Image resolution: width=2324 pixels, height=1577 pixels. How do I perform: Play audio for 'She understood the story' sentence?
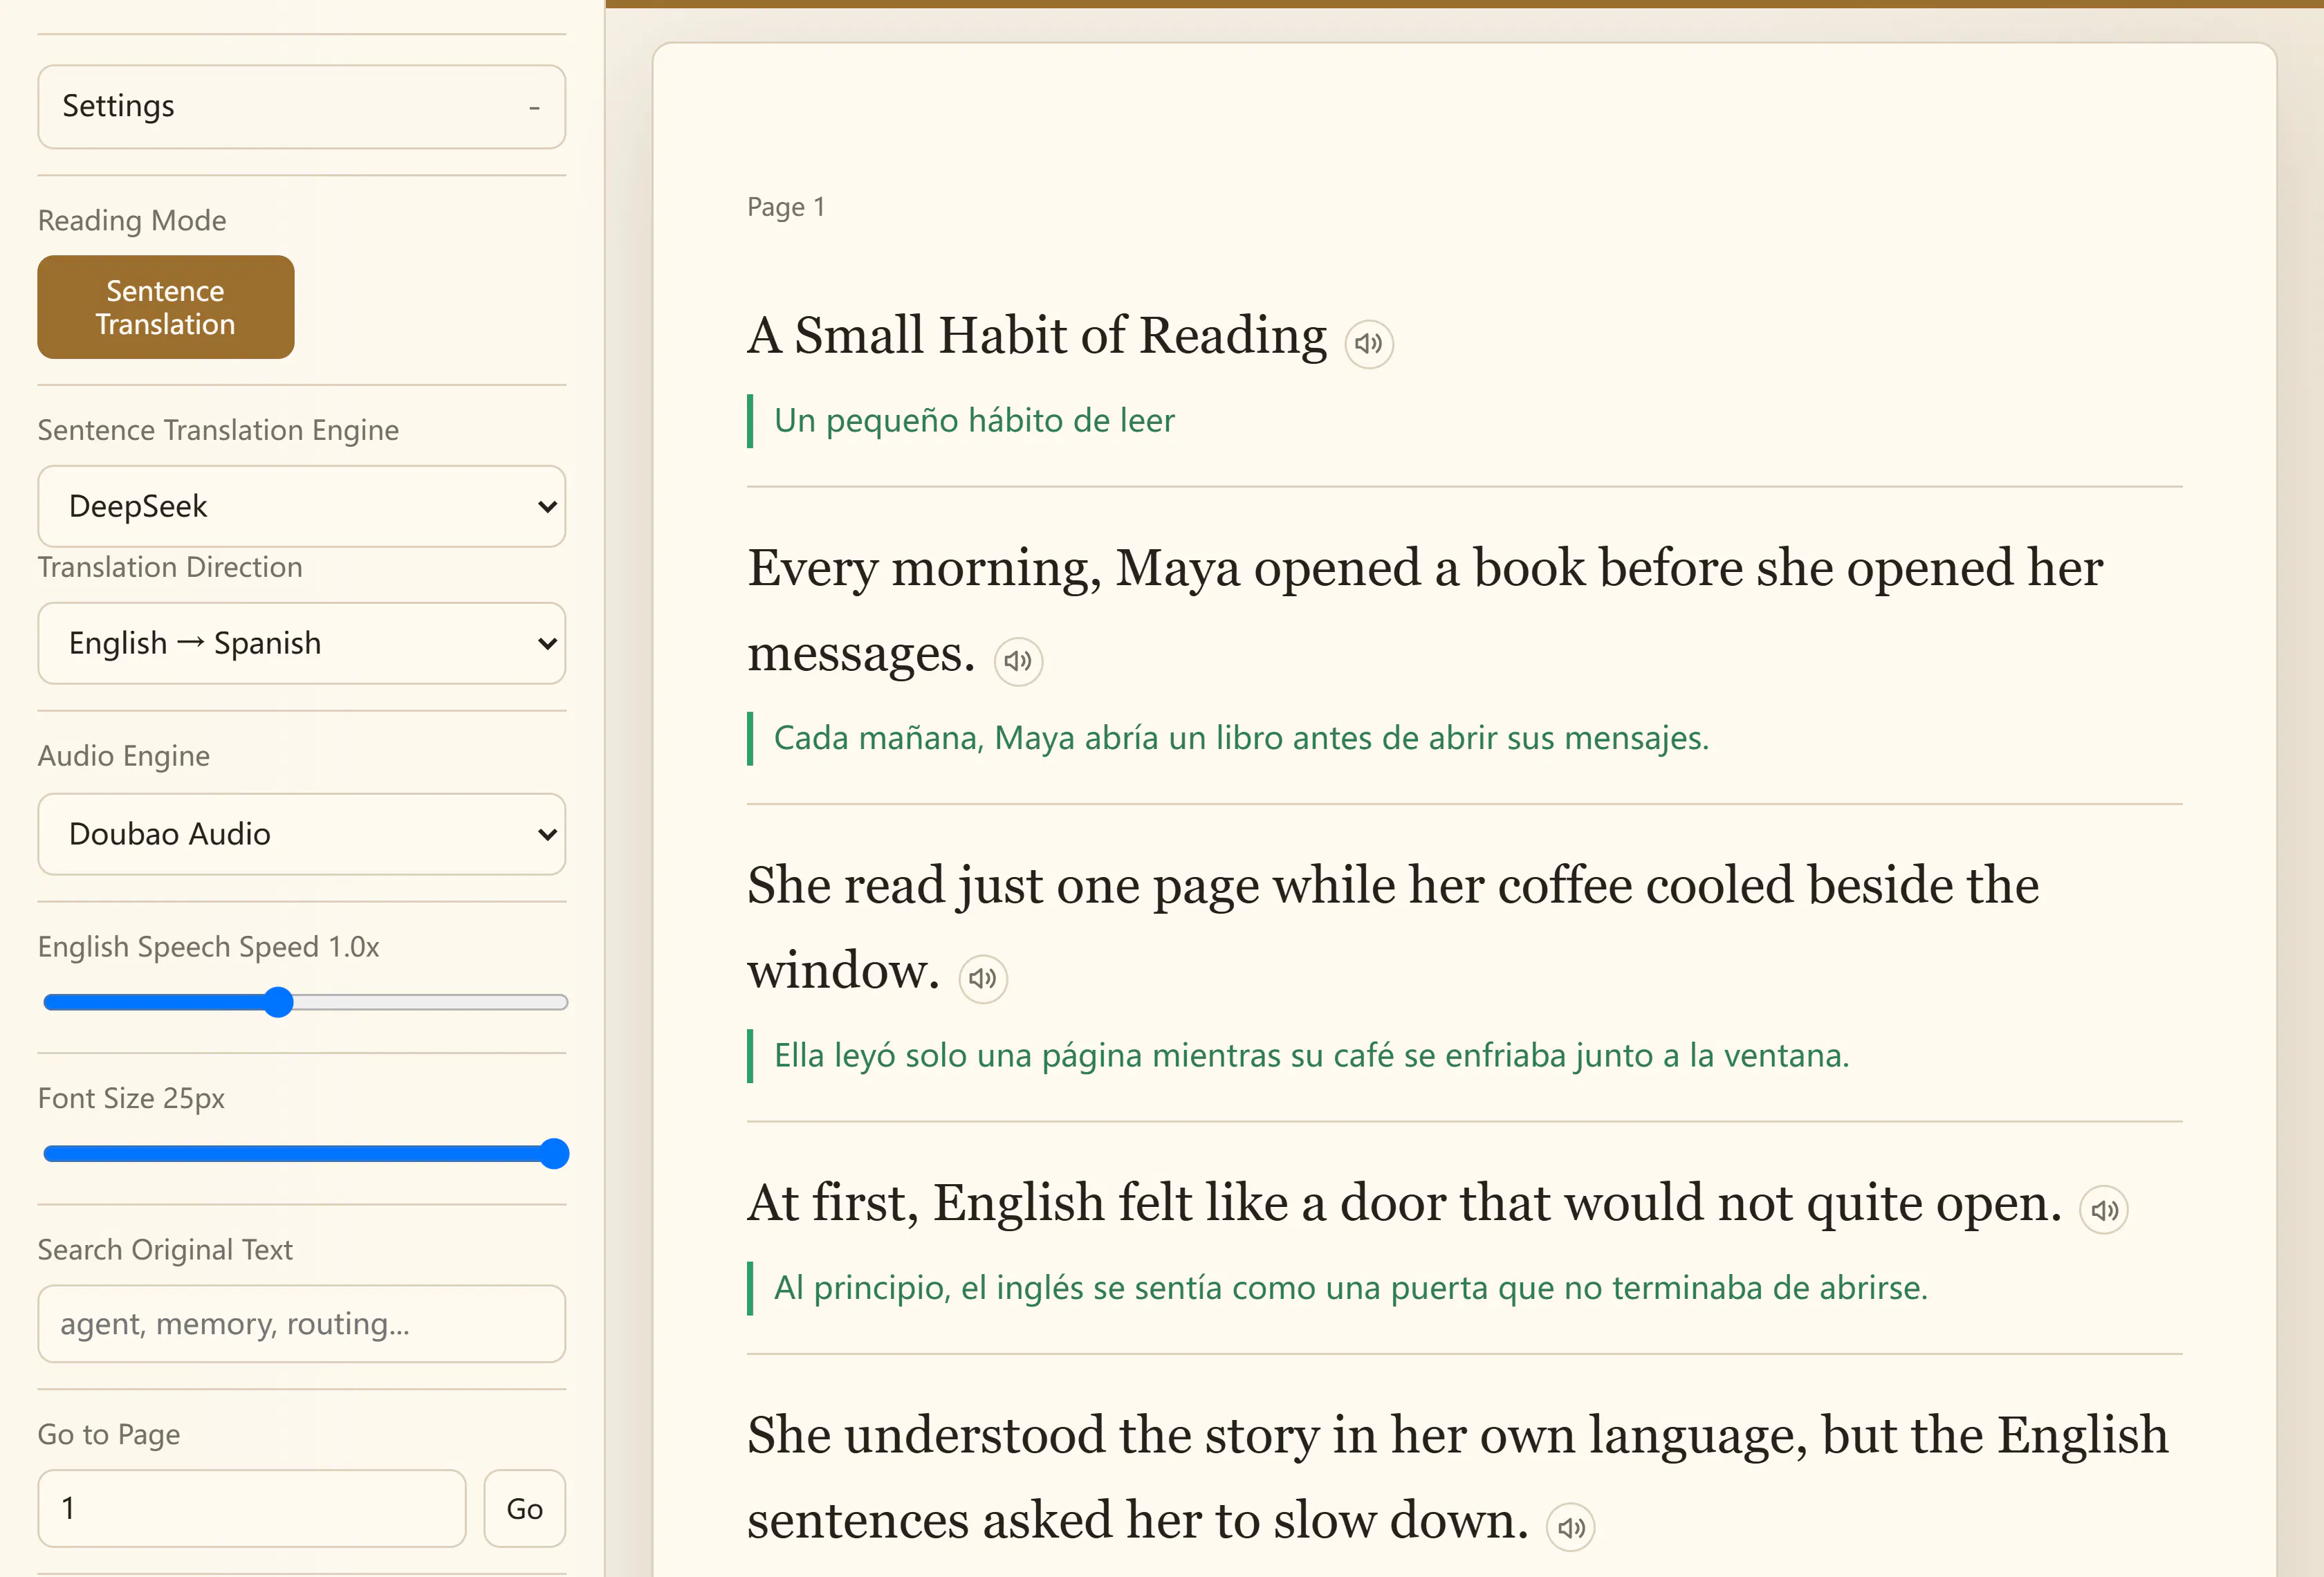tap(1571, 1527)
